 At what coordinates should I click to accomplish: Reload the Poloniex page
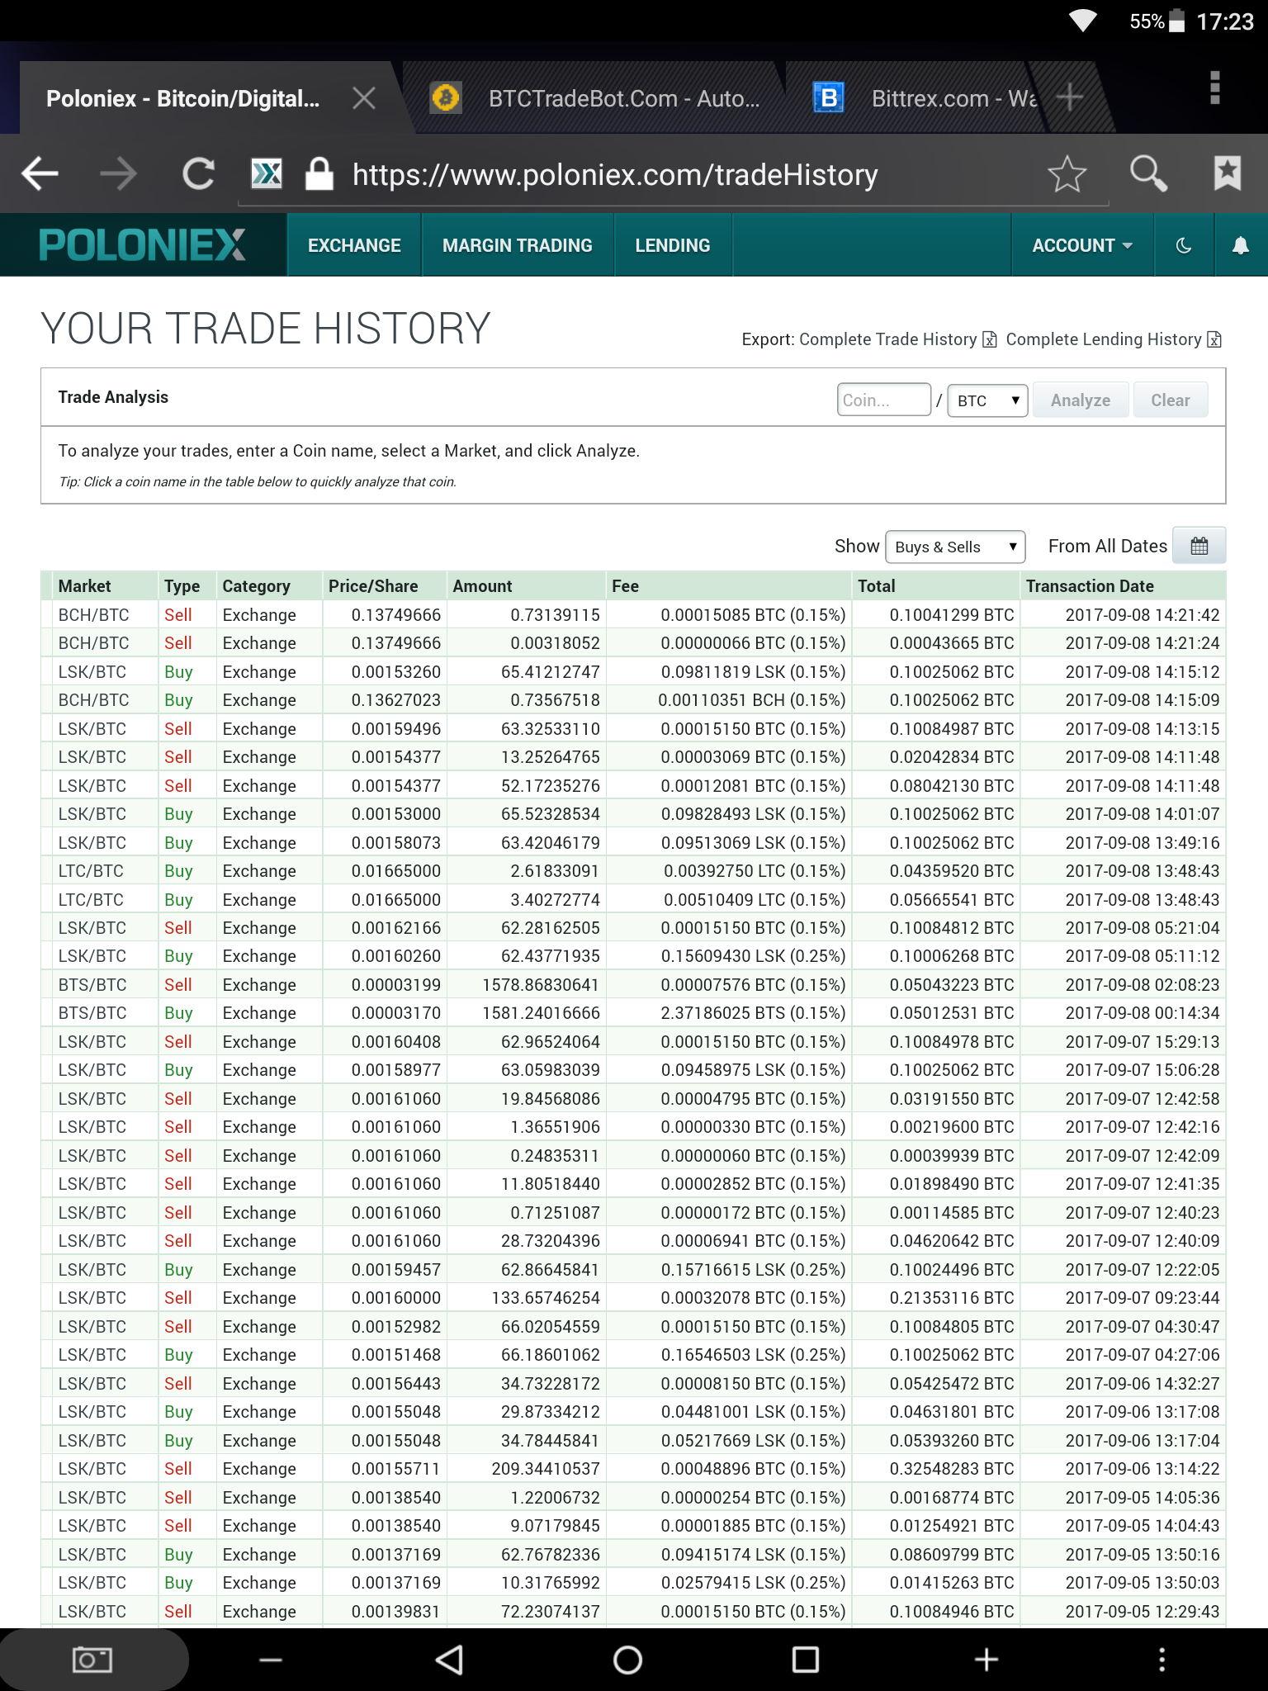click(198, 174)
